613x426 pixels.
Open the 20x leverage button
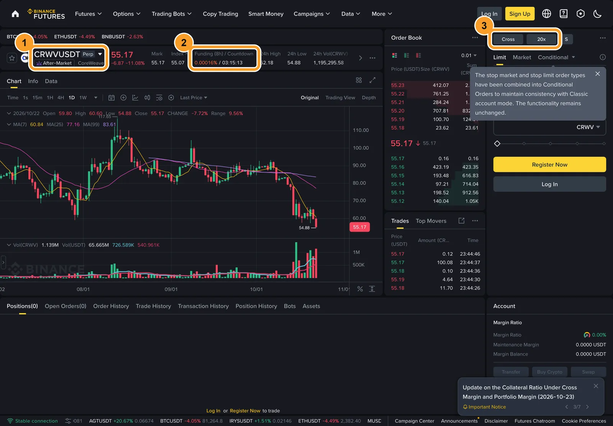tap(541, 39)
